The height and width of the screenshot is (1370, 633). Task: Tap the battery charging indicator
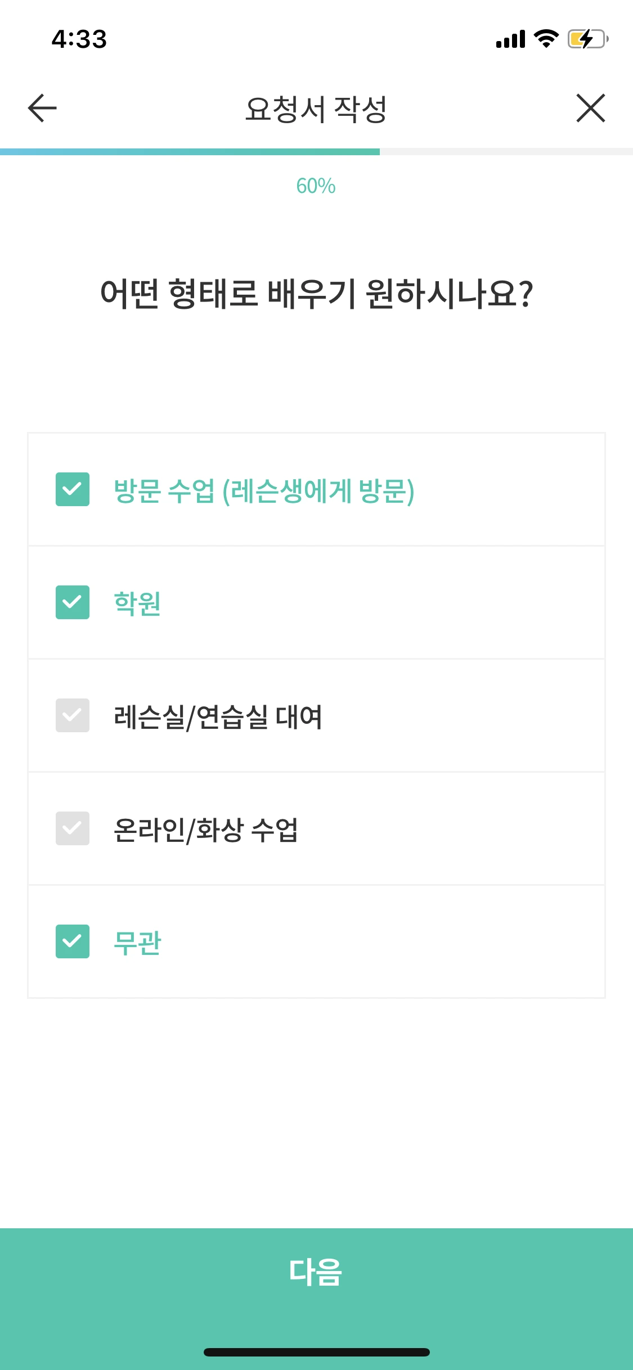tap(585, 38)
